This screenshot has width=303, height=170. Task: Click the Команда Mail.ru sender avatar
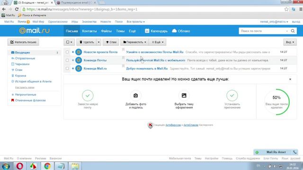(x=79, y=68)
